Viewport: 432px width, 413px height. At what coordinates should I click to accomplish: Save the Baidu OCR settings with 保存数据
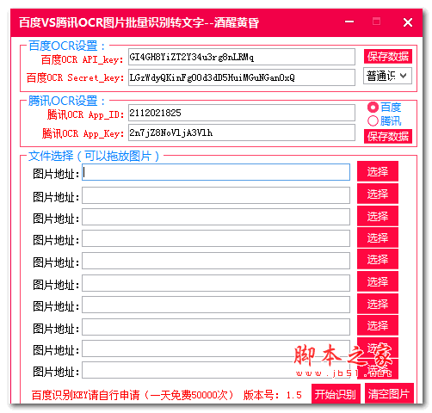[388, 56]
